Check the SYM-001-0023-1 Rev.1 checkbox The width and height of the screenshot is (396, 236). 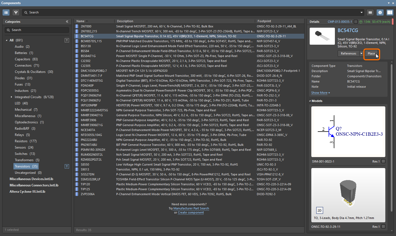point(383,161)
